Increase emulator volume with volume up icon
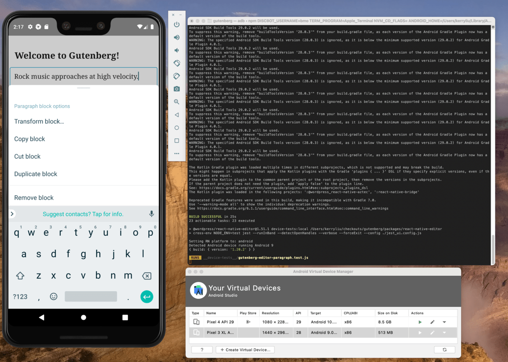Viewport: 508px width, 362px height. point(177,37)
